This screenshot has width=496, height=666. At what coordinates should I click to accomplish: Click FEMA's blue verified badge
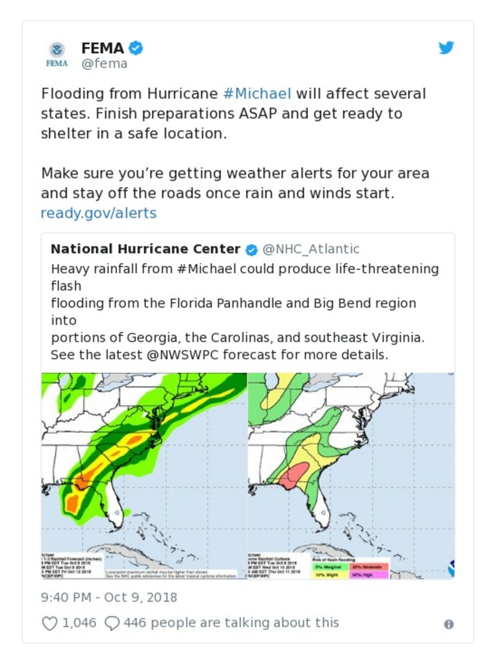[x=136, y=48]
